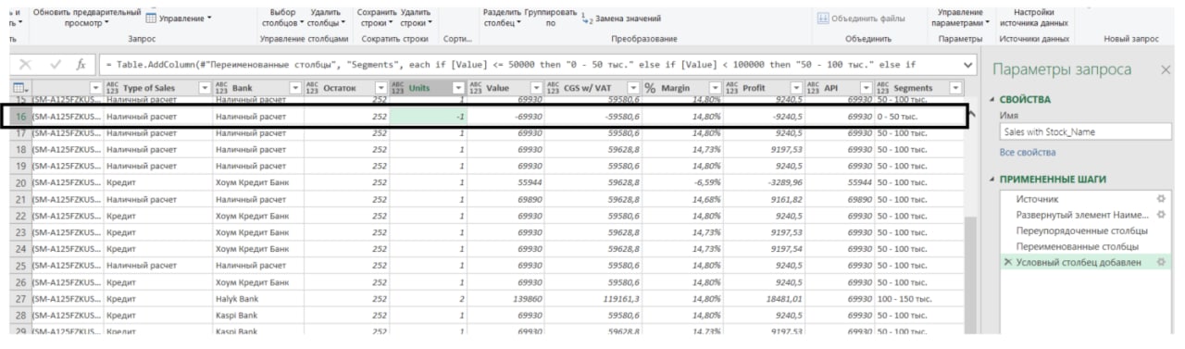Click the data type icon of API column

pyautogui.click(x=813, y=87)
